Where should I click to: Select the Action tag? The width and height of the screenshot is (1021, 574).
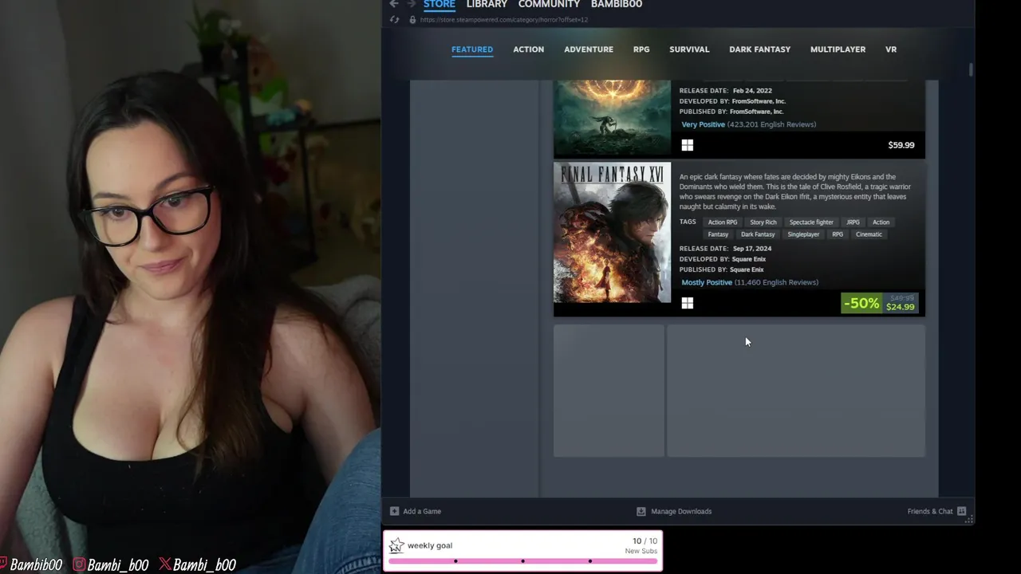tap(881, 222)
